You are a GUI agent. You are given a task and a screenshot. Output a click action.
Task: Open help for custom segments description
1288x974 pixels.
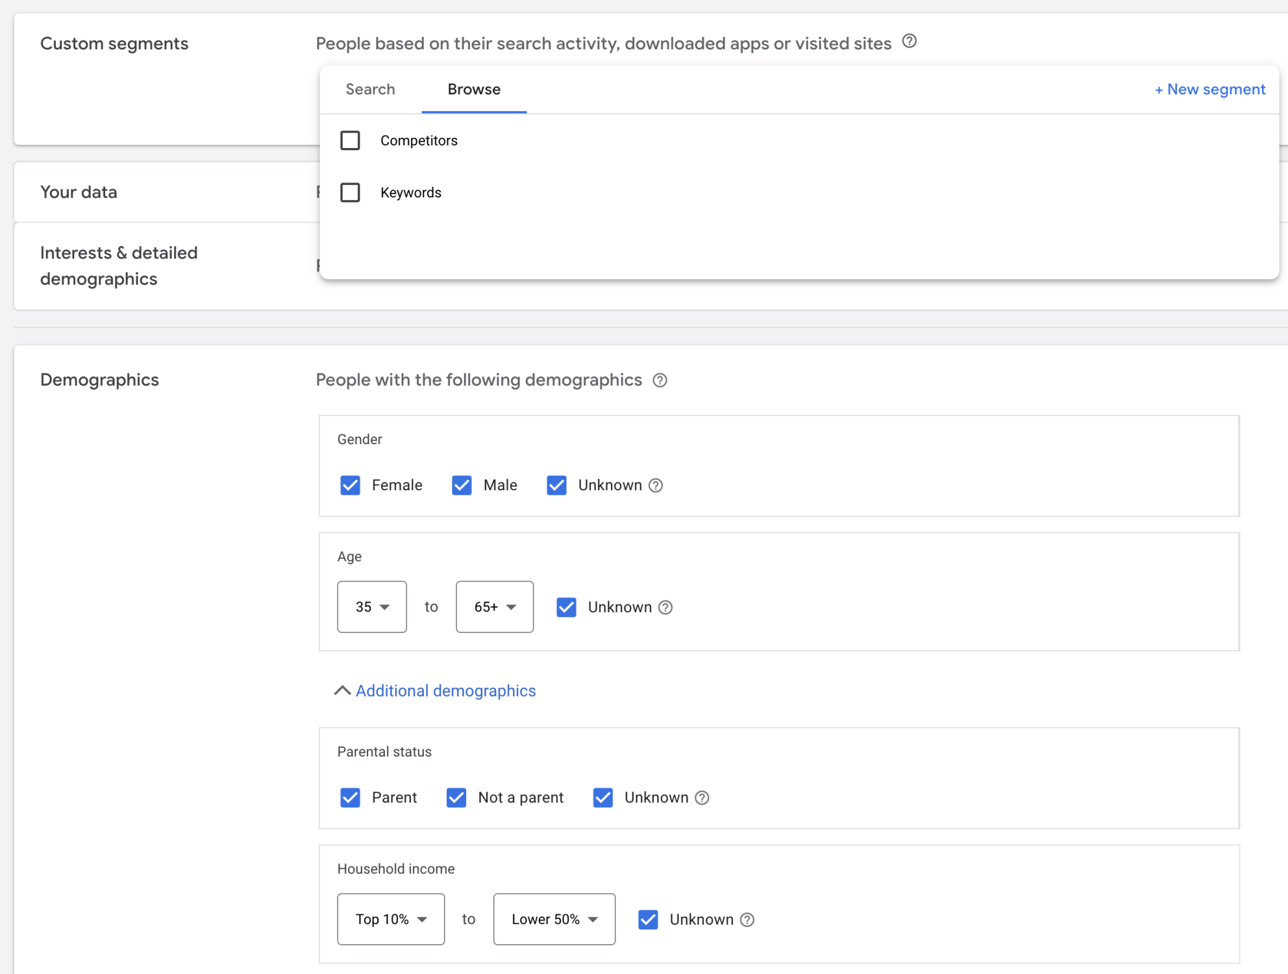[909, 42]
